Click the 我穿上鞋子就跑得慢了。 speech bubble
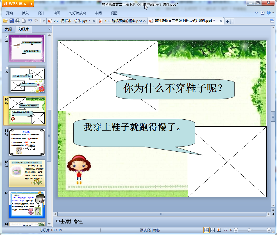Screen dimensions: 277x235 click(x=134, y=133)
